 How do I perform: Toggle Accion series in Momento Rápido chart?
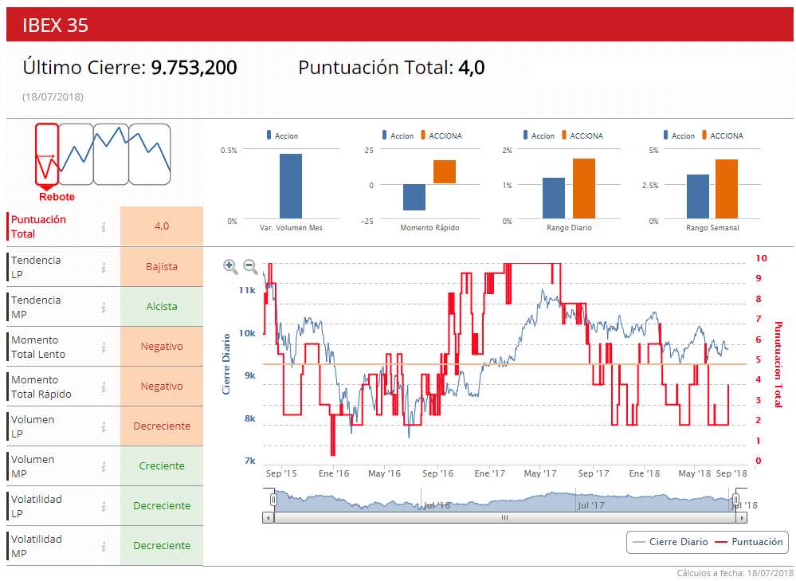398,135
